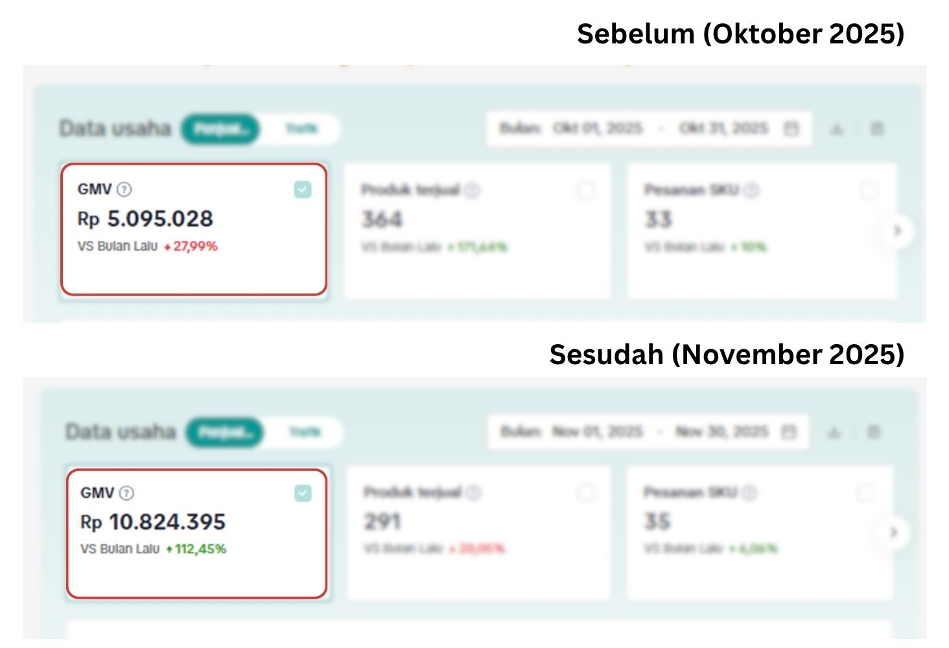Click the GMV help icon in November panel
The height and width of the screenshot is (648, 949).
[127, 492]
